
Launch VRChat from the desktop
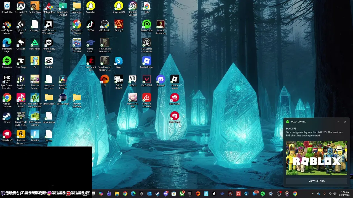pyautogui.click(x=133, y=81)
